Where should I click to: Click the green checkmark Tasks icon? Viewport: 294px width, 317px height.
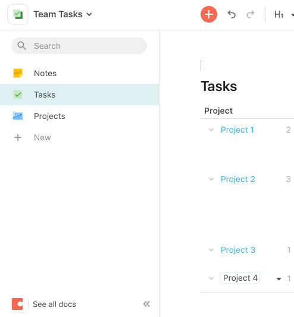coord(18,95)
